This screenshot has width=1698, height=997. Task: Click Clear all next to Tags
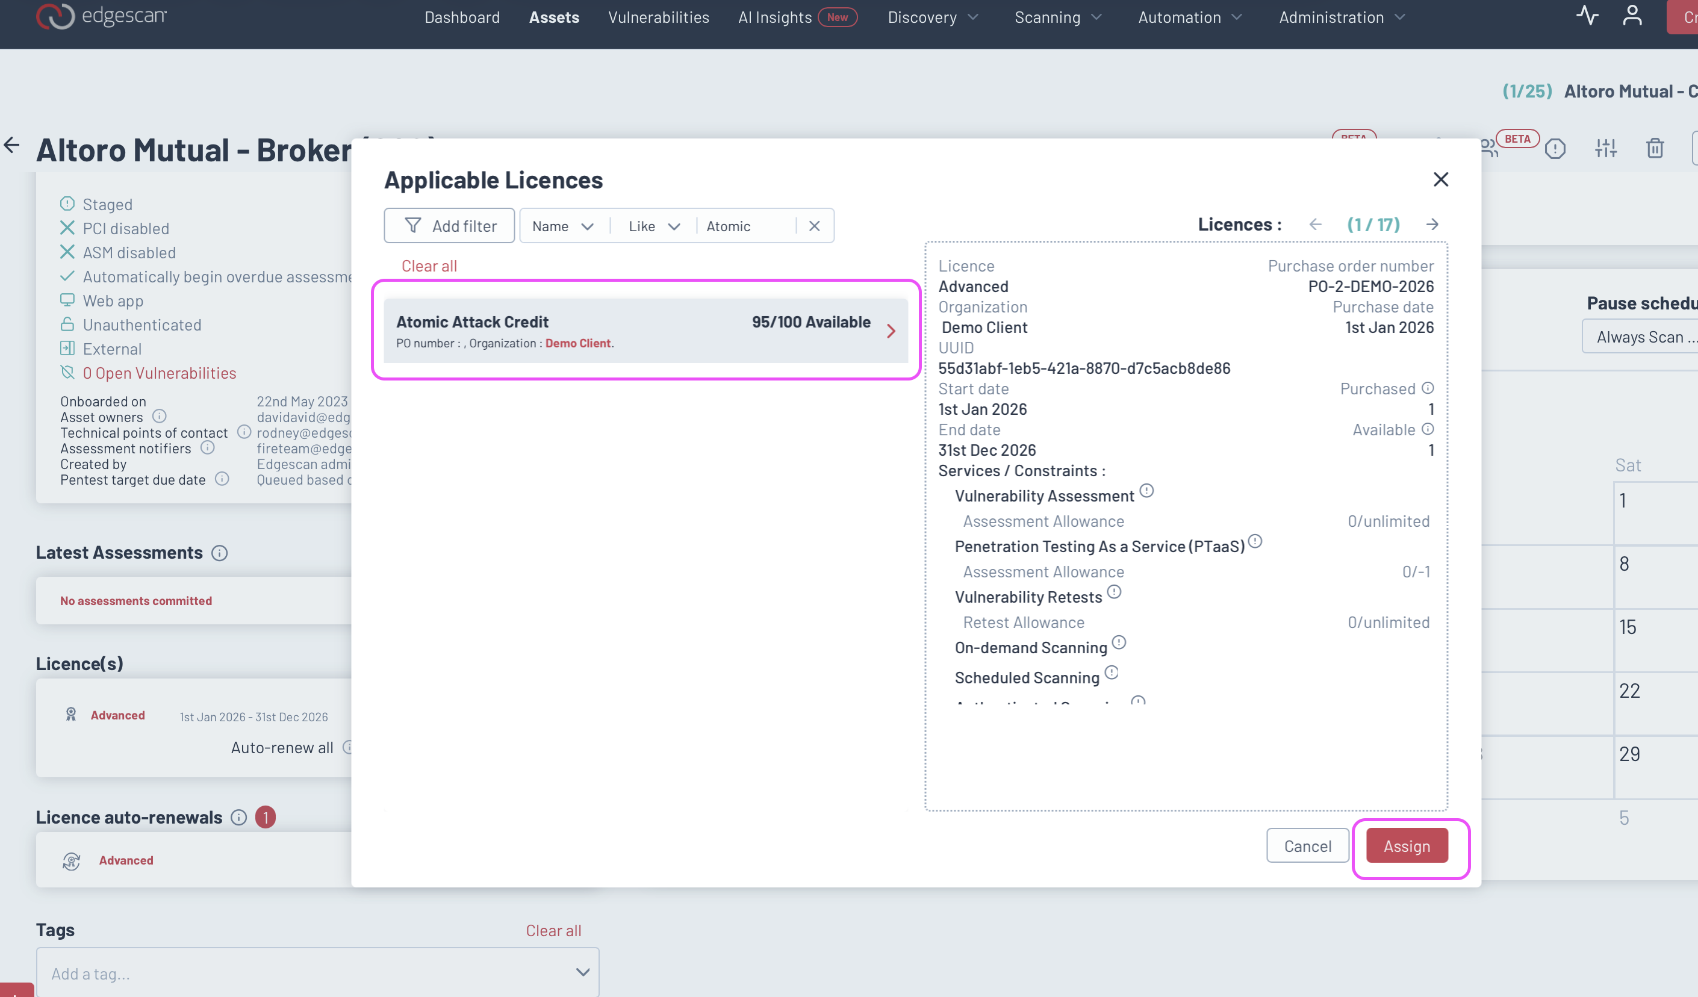[553, 930]
